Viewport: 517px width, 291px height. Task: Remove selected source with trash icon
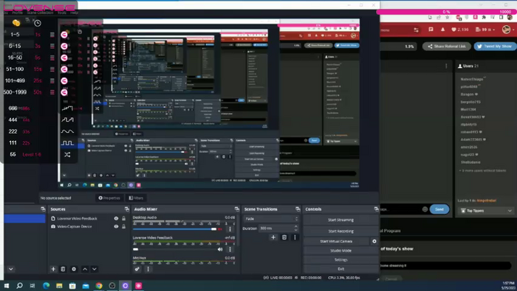click(x=63, y=269)
